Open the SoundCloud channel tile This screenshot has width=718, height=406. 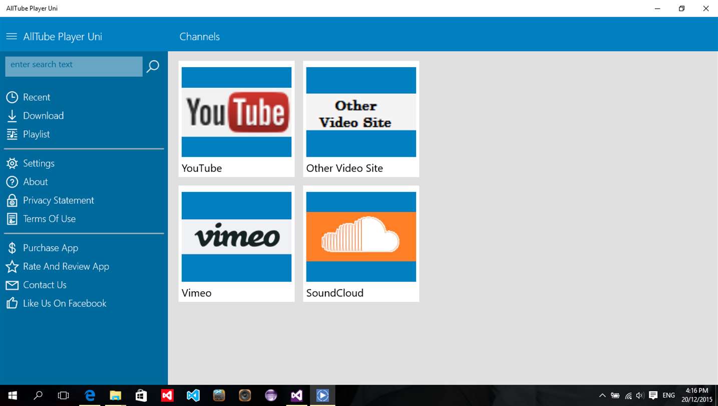tap(361, 244)
